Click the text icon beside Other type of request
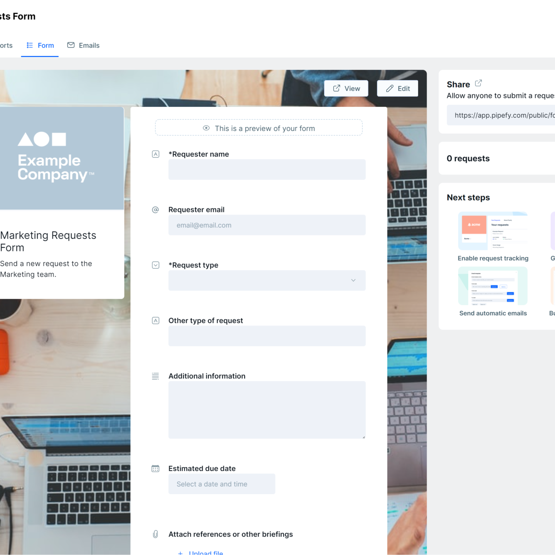Image resolution: width=555 pixels, height=555 pixels. pos(156,321)
